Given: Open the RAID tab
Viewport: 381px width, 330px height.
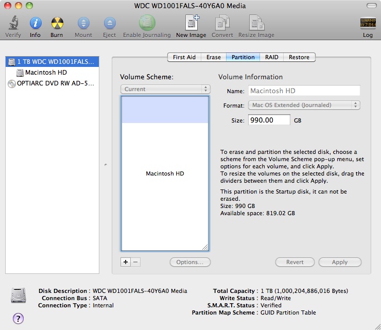Looking at the screenshot, I should pos(272,57).
